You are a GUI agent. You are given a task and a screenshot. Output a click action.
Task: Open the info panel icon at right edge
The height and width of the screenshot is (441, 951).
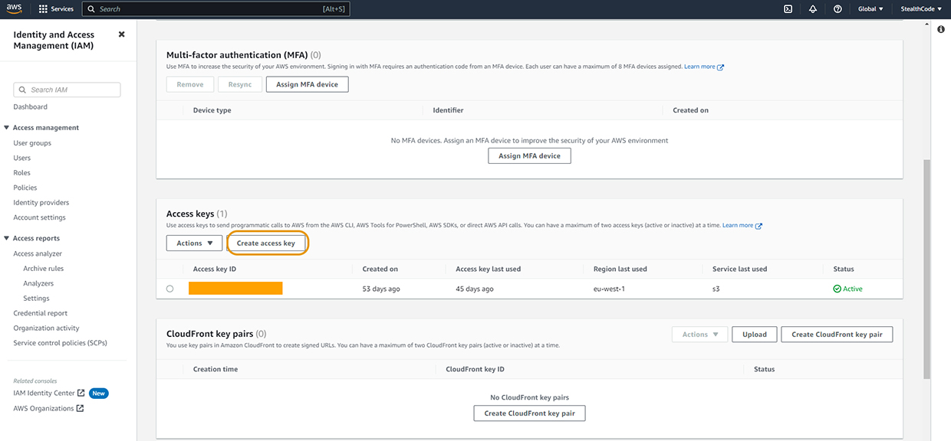pos(940,29)
